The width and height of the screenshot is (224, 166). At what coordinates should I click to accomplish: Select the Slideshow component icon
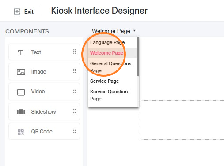coord(21,112)
